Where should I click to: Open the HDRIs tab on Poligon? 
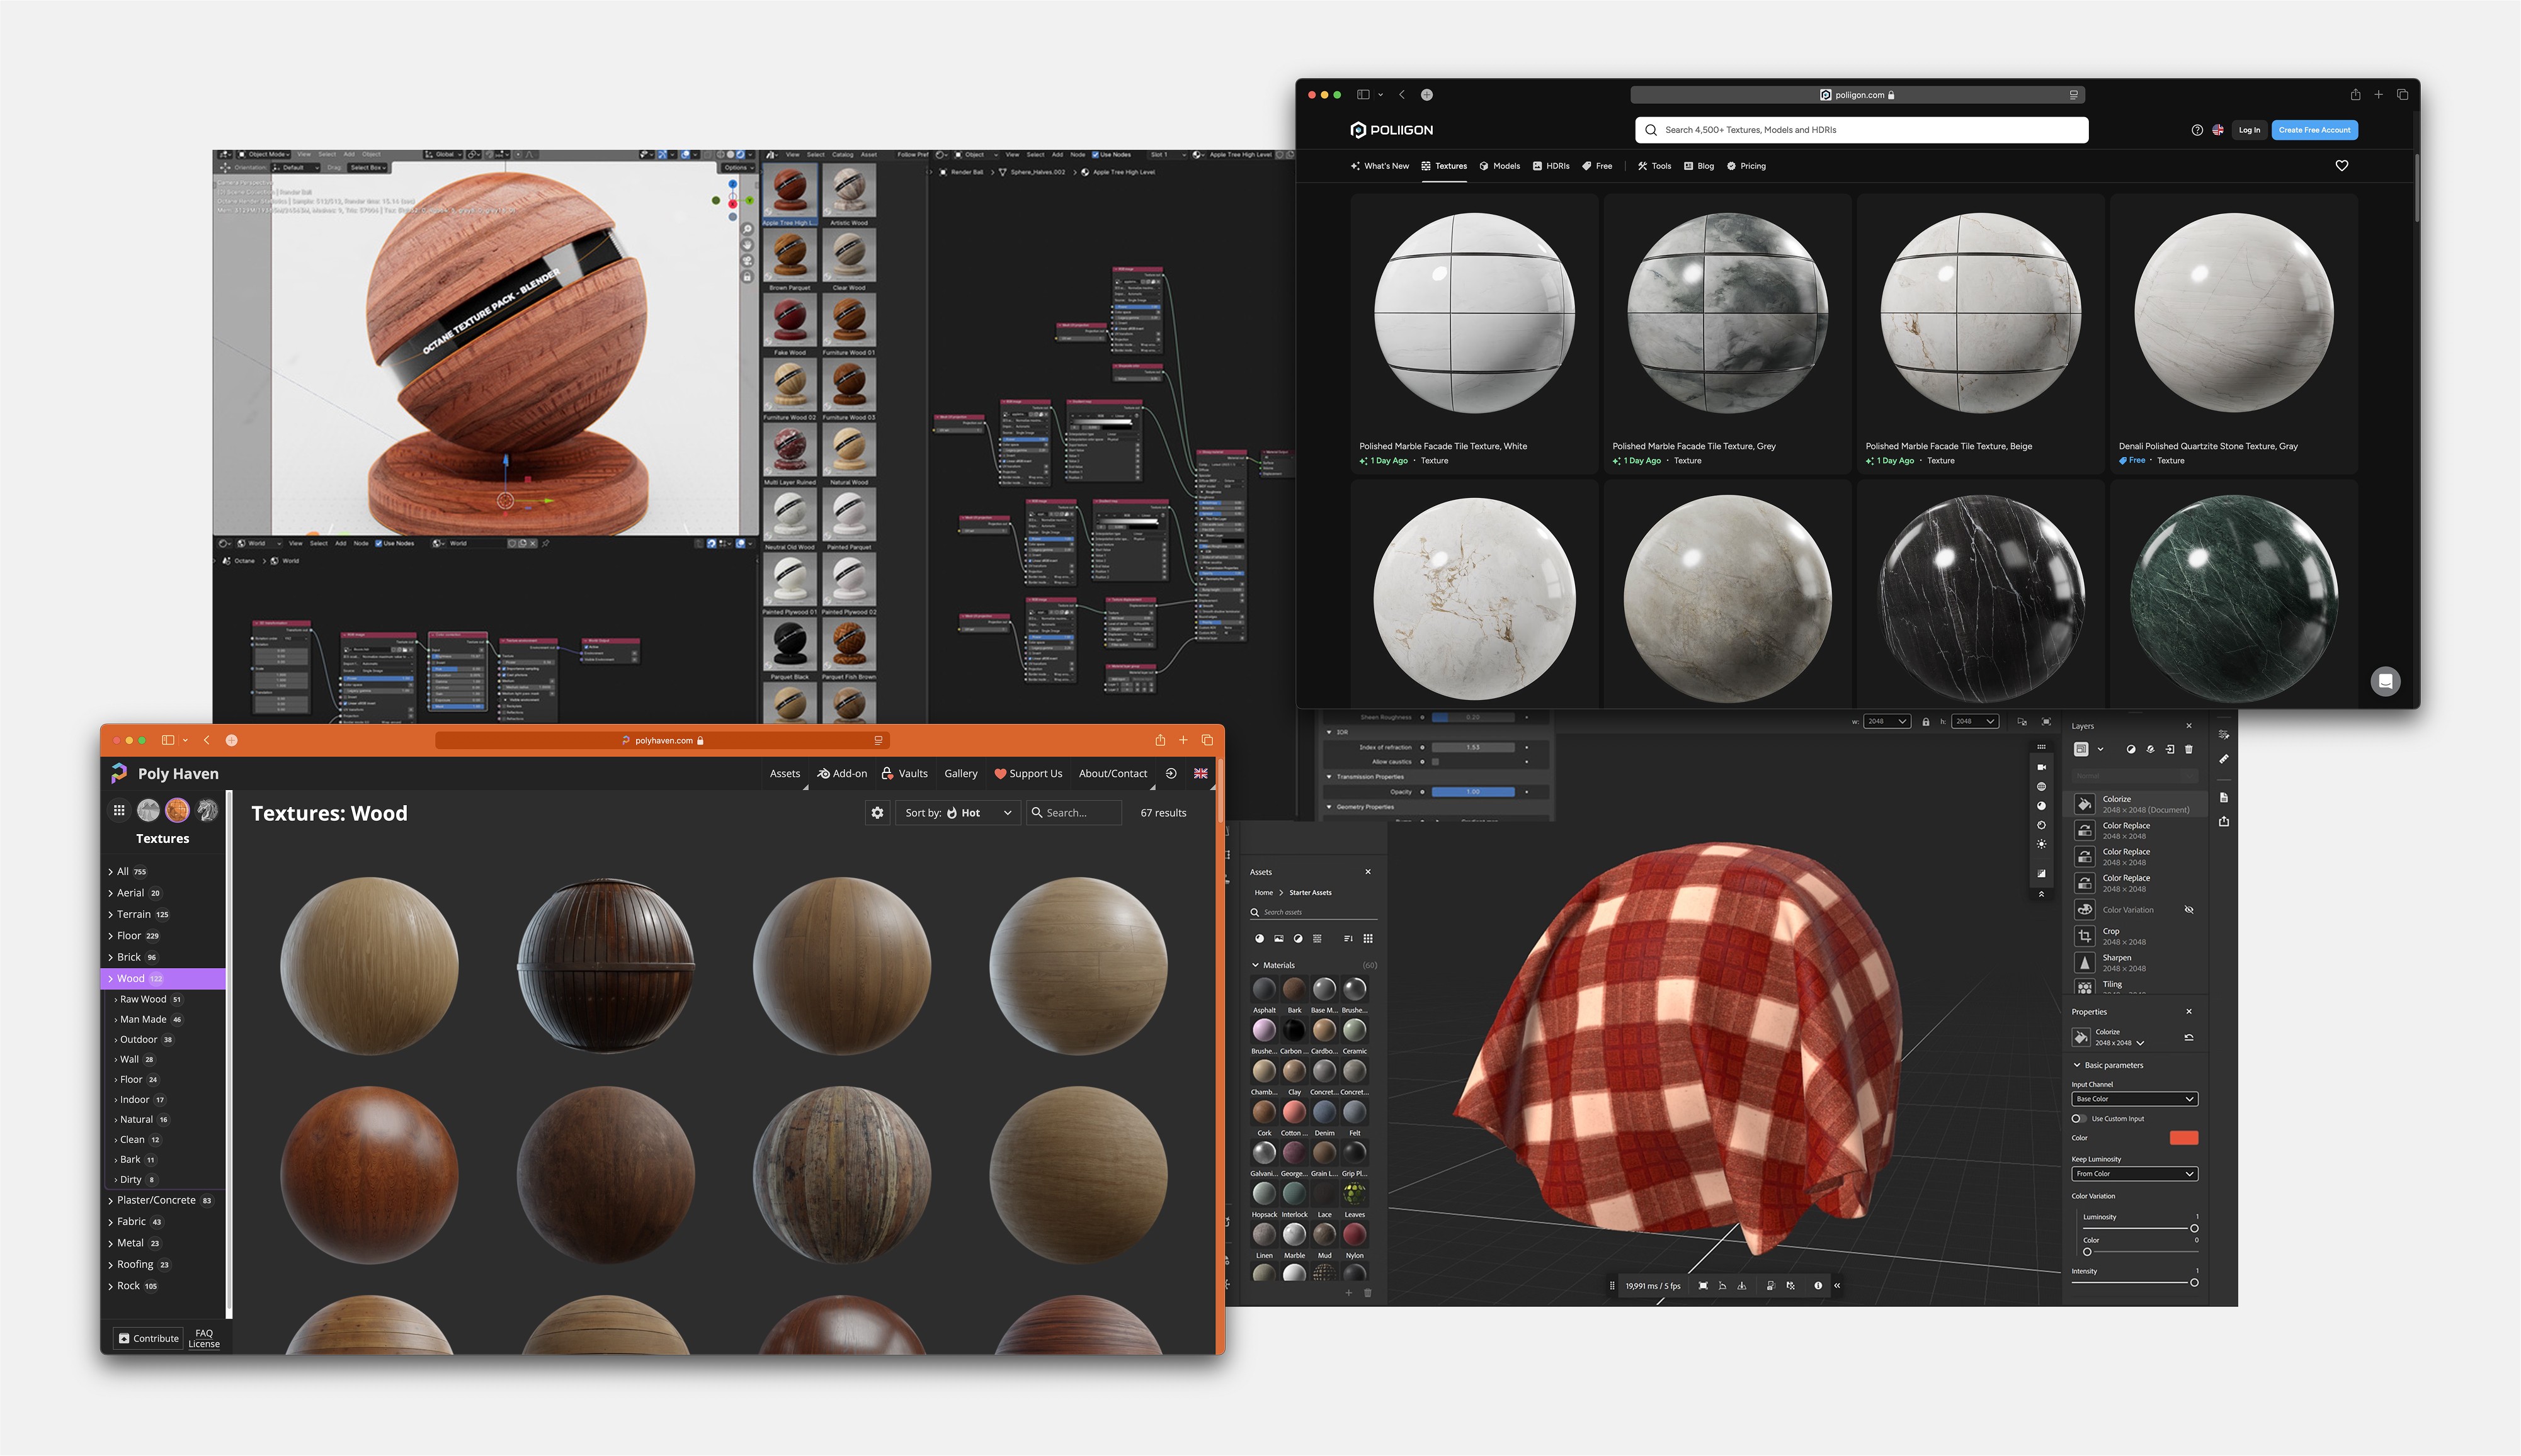pos(1551,166)
